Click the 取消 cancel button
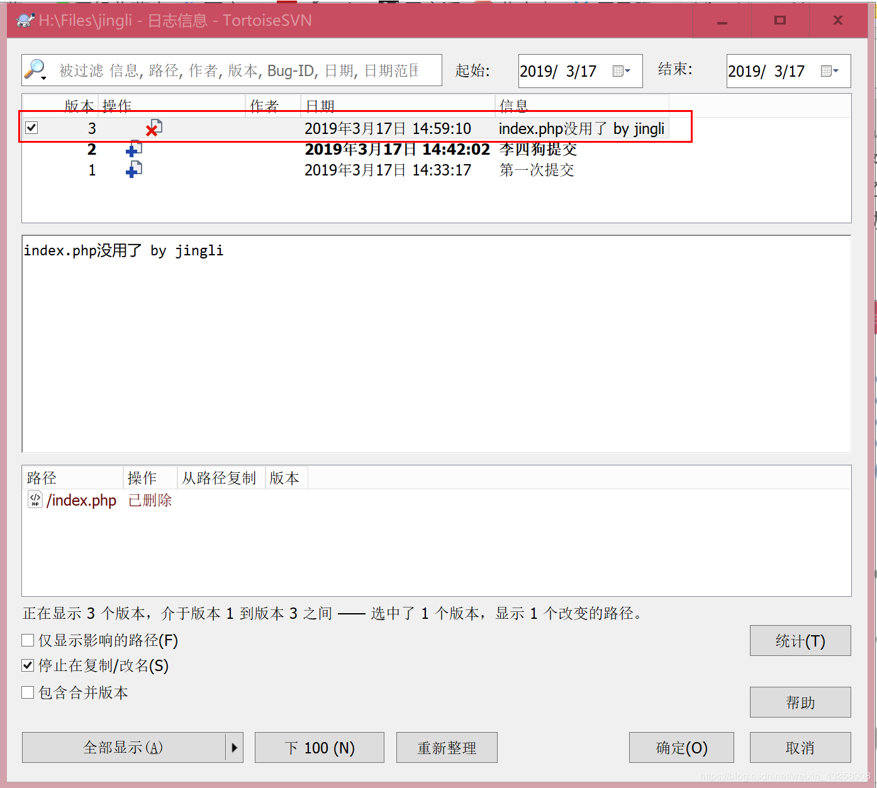The width and height of the screenshot is (877, 788). (x=800, y=748)
